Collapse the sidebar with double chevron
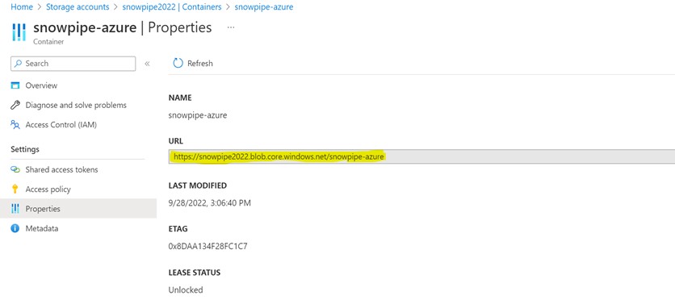Viewport: 675px width, 308px height. 147,64
